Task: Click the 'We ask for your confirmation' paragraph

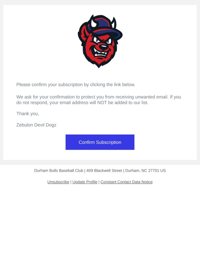Action: click(99, 100)
